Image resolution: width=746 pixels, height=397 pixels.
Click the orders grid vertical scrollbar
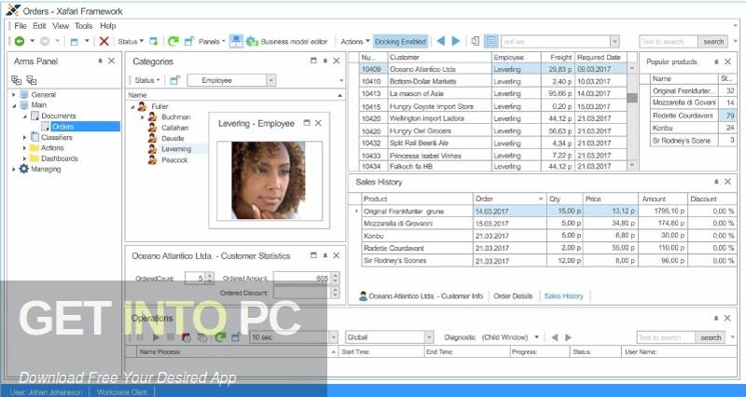click(x=632, y=116)
